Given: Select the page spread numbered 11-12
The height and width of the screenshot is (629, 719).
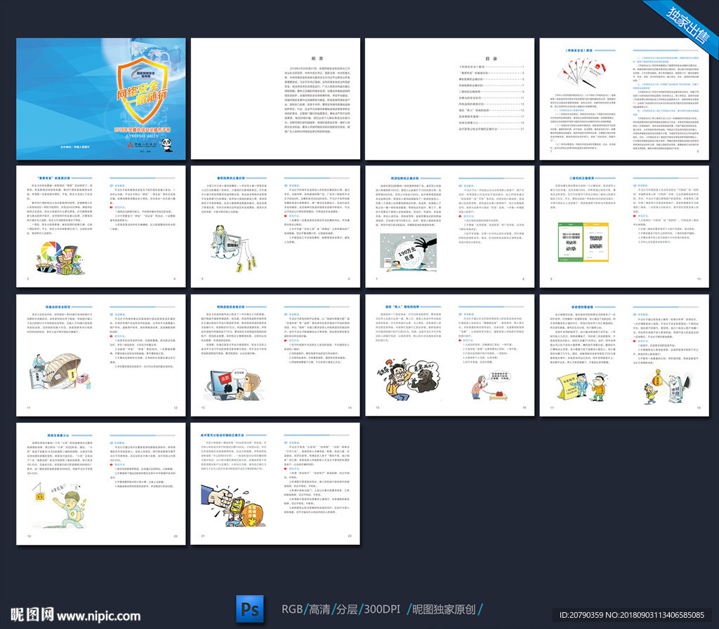Looking at the screenshot, I should 101,356.
